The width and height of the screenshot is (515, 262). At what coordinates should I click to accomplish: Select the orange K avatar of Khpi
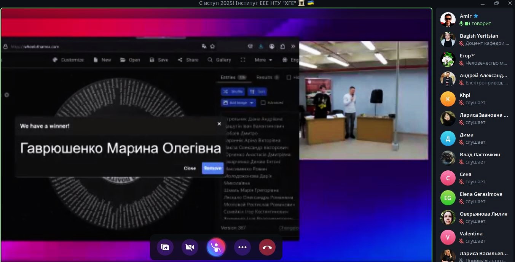point(448,99)
